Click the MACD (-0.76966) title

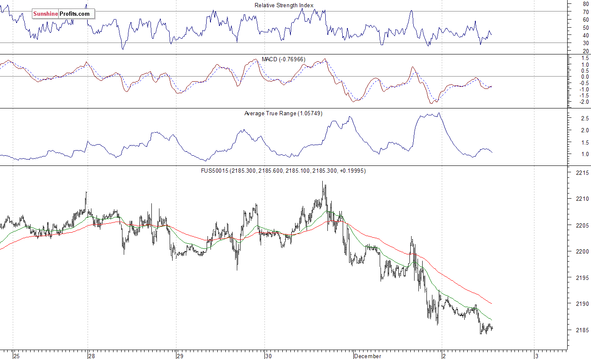pos(284,59)
